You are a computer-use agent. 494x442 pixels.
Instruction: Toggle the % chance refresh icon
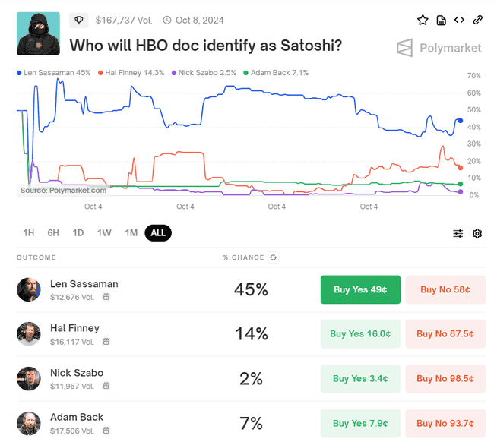[x=274, y=257]
